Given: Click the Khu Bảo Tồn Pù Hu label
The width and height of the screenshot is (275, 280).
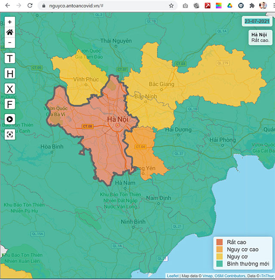Looking at the screenshot, I should point(24,208).
